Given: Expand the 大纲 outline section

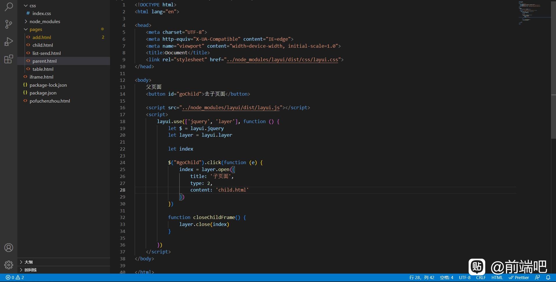Looking at the screenshot, I should tap(64, 262).
